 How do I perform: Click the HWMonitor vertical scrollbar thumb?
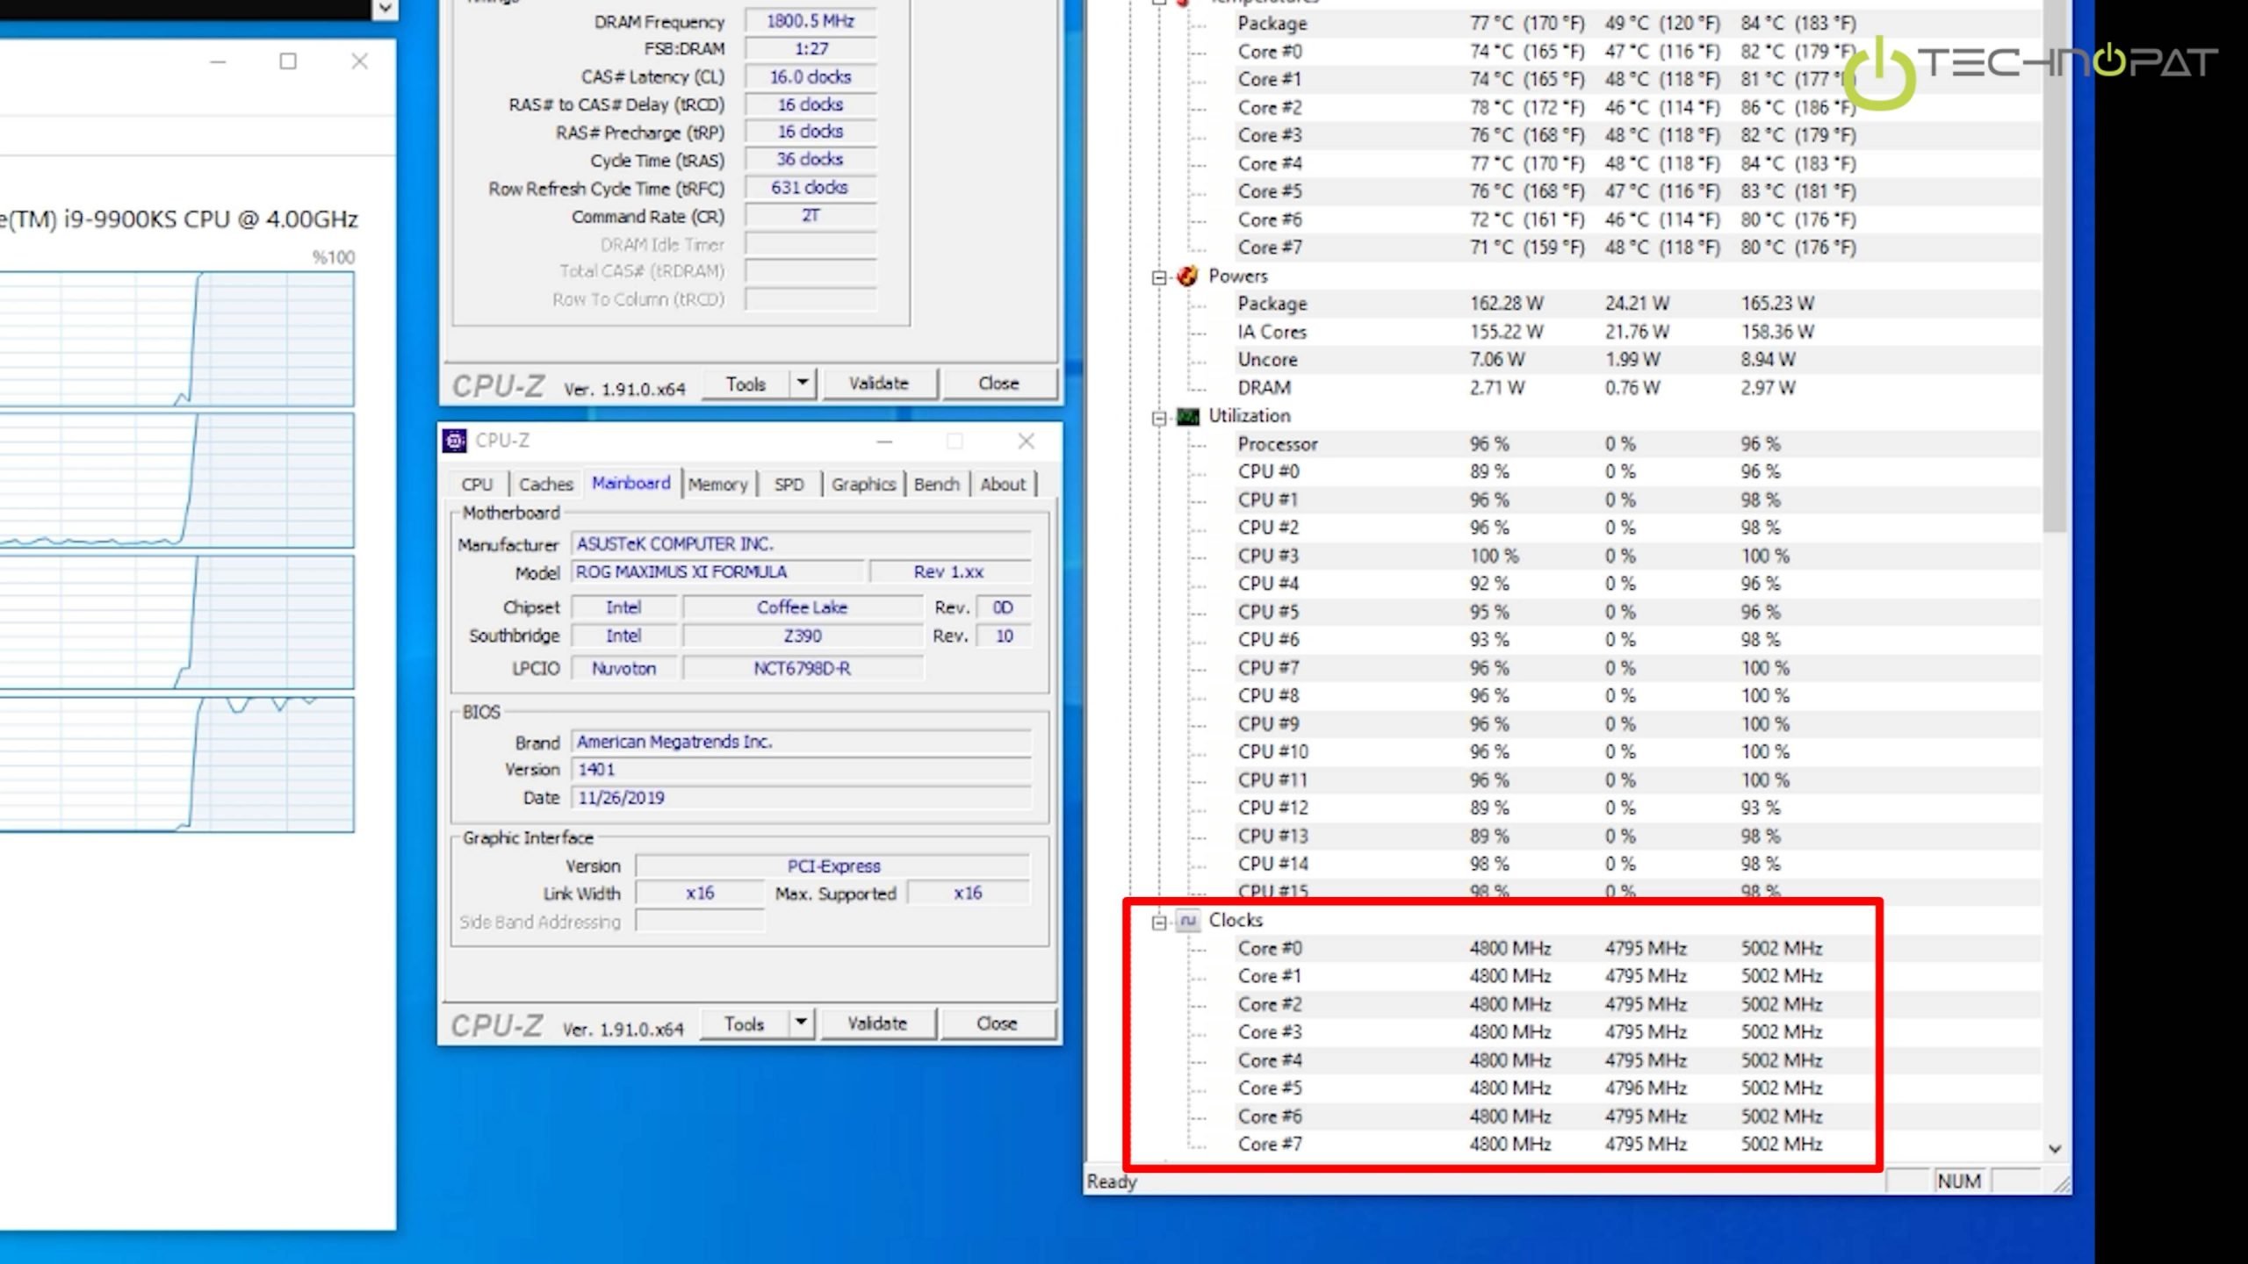2055,263
